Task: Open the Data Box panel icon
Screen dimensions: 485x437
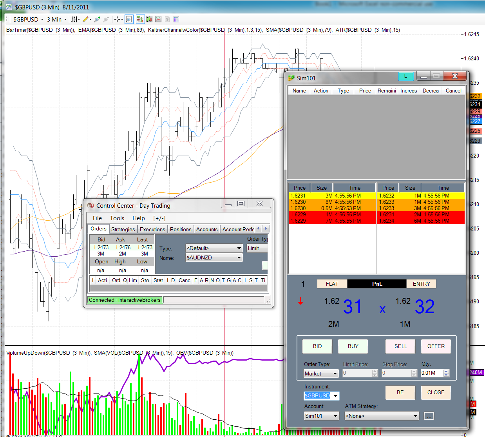Action: coord(176,19)
